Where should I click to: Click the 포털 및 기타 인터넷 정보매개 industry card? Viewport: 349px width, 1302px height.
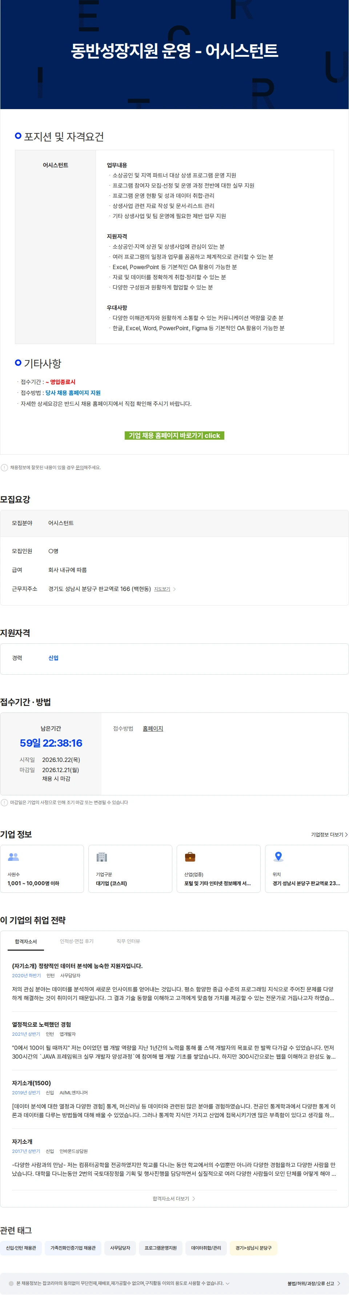point(219,868)
